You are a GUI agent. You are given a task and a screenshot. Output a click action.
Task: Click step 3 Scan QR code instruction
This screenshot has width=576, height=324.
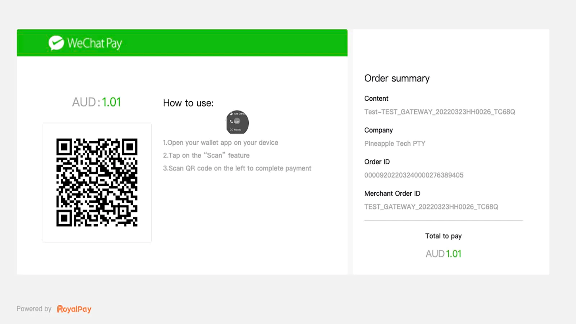tap(237, 168)
